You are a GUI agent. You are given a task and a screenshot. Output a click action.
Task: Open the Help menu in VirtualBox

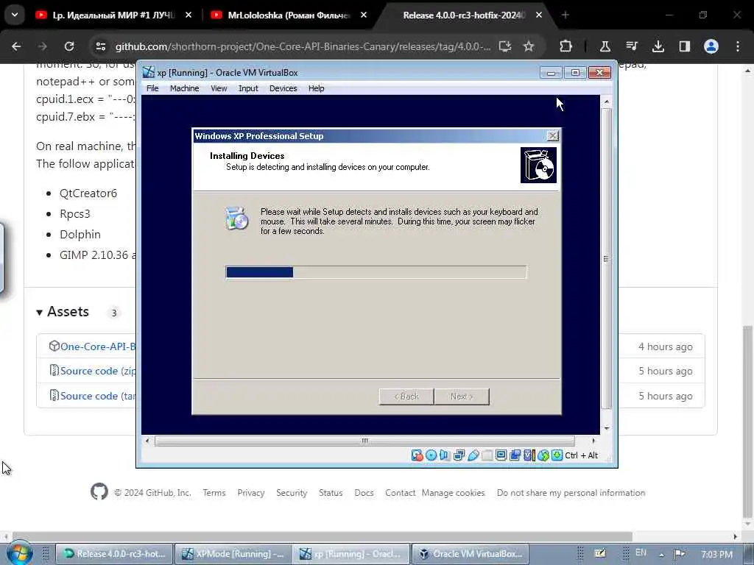tap(317, 88)
